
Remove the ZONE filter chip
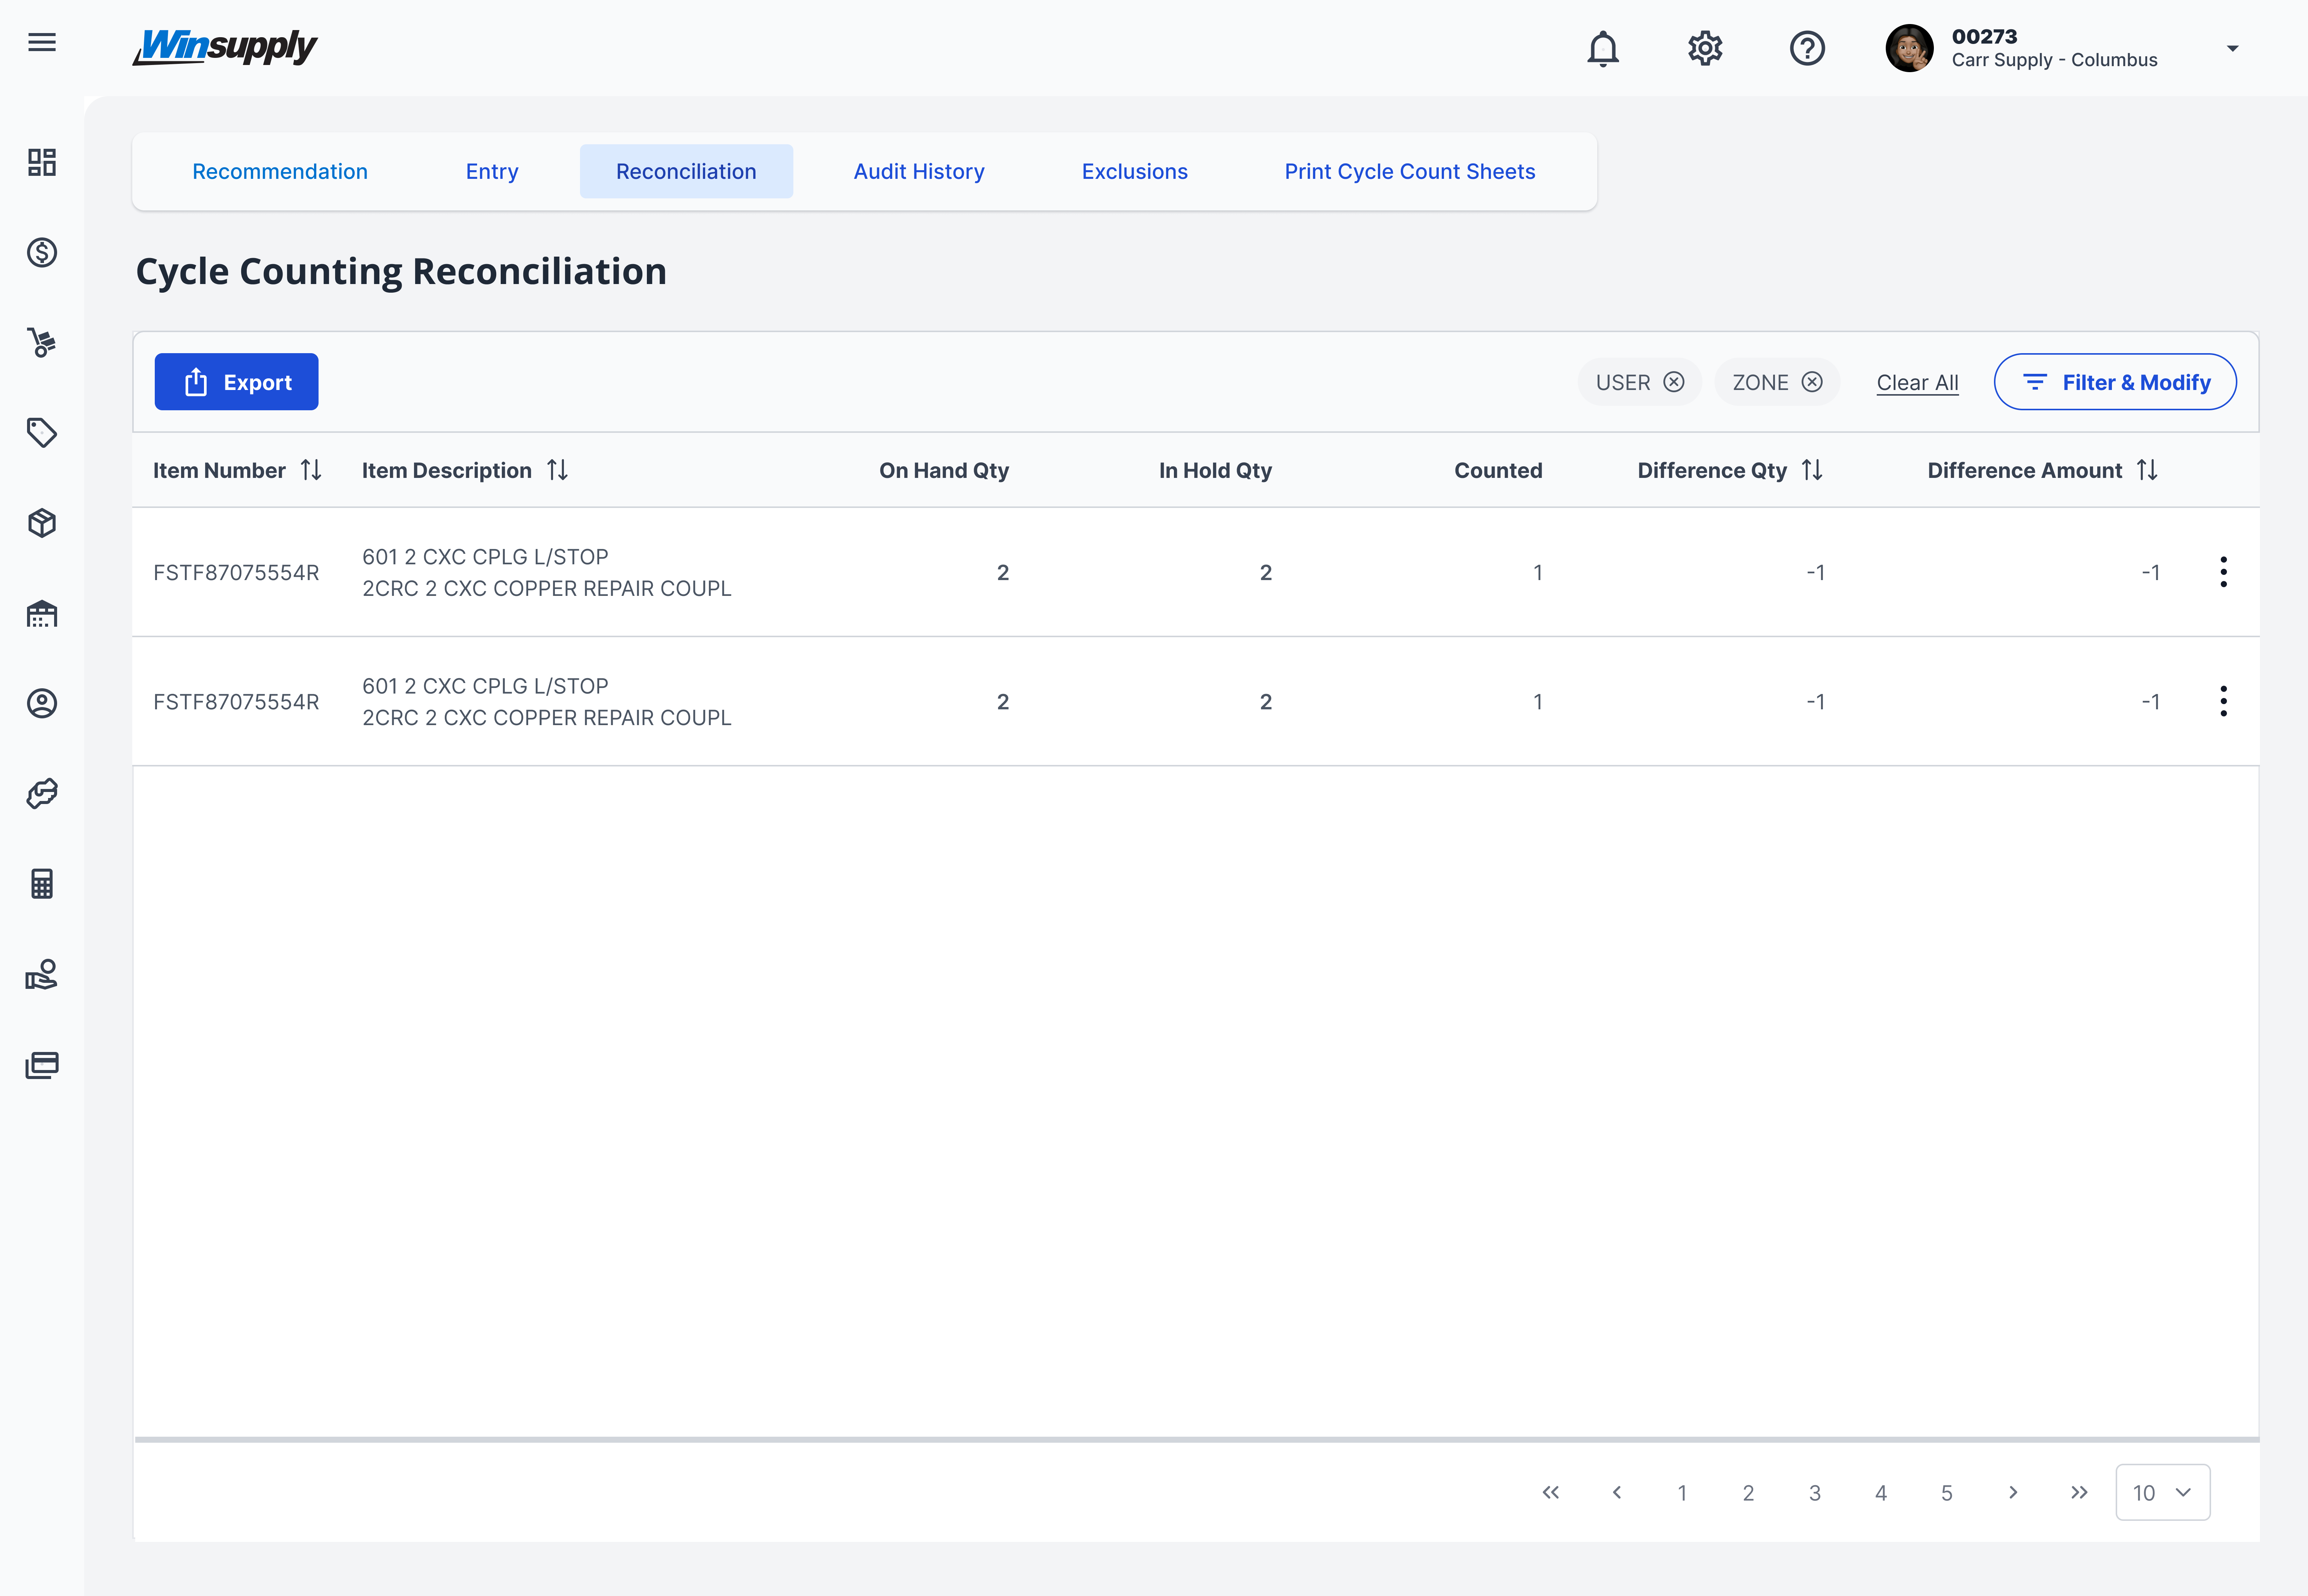[1811, 382]
